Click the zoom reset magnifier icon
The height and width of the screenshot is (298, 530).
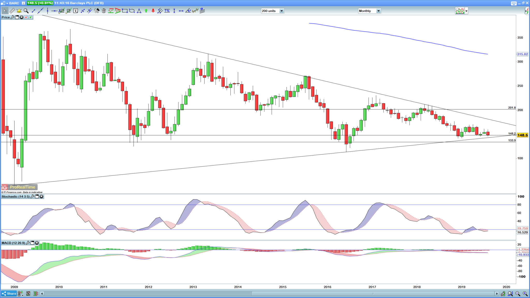click(x=510, y=294)
